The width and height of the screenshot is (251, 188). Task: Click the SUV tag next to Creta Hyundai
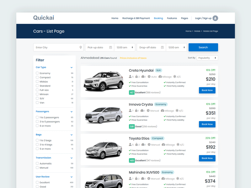[x=158, y=70]
